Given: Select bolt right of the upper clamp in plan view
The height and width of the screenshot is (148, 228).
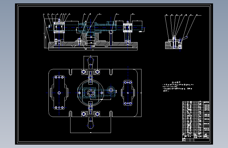Looking at the screenshot, I should (x=97, y=72).
